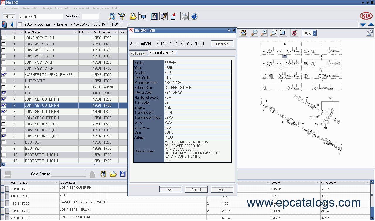Select the highlighted 49591 1F400 row
Image resolution: width=375 pixels, height=221 pixels.
(x=64, y=106)
